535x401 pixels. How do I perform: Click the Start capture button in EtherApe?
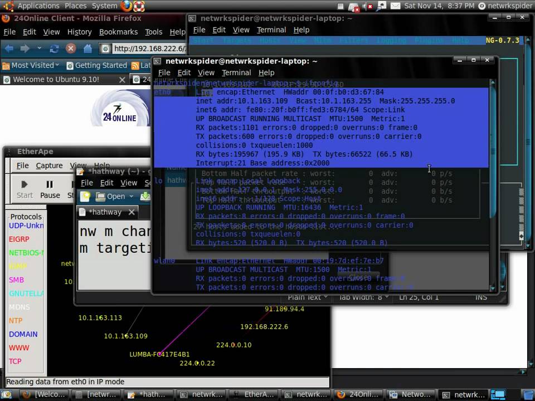point(25,189)
